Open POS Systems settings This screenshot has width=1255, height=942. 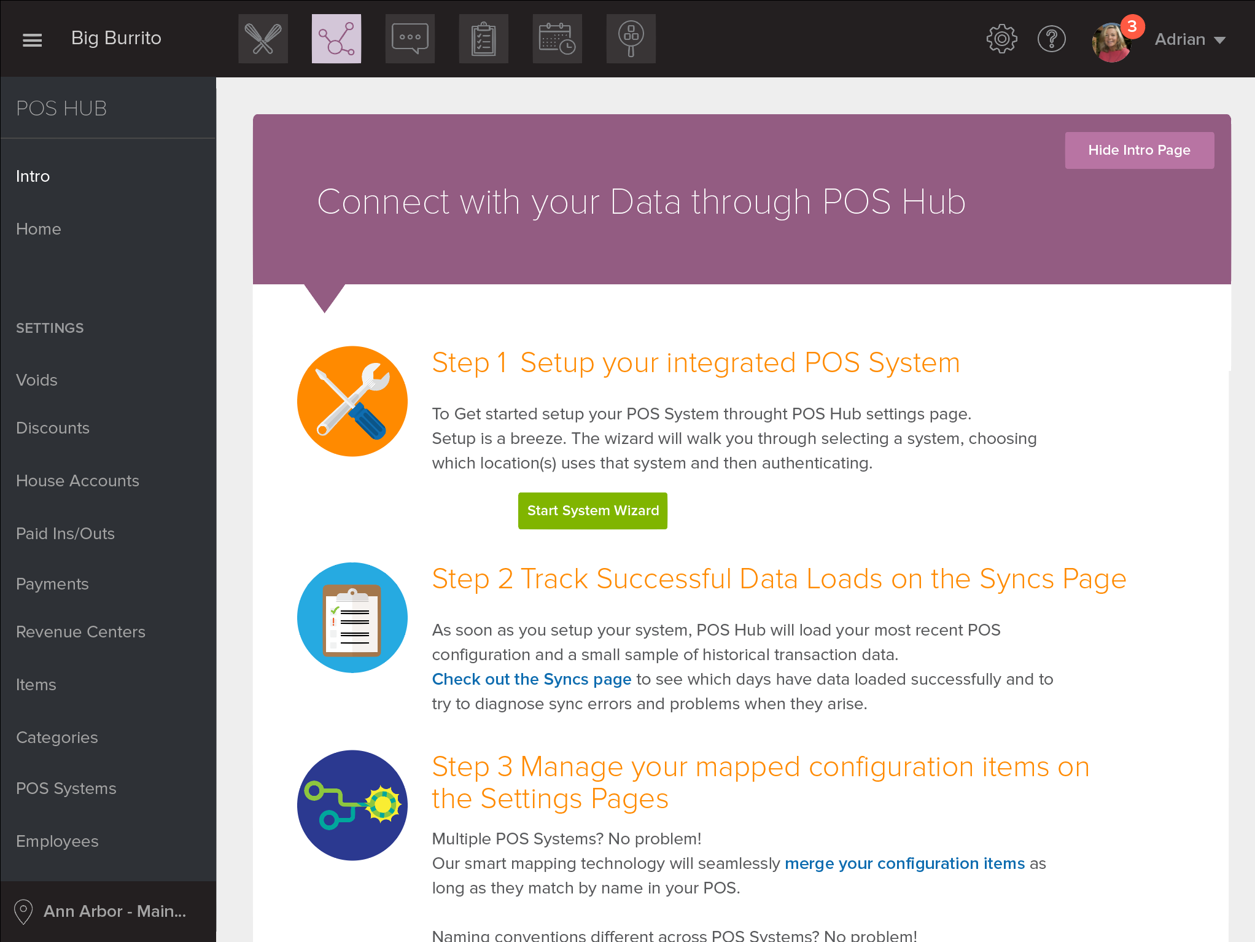pos(66,788)
